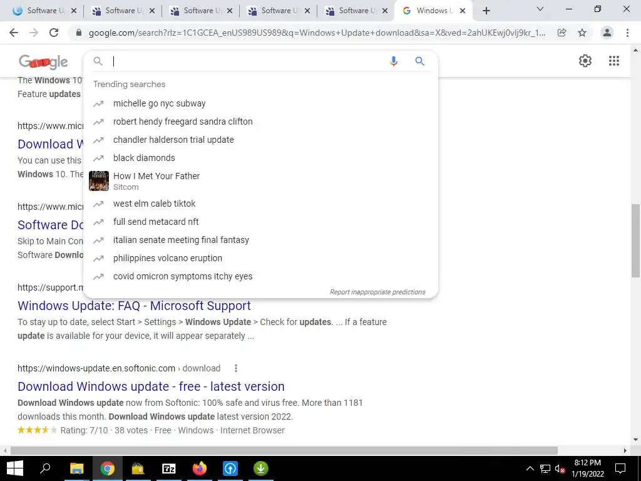Click the blue search magnifier button
Image resolution: width=641 pixels, height=481 pixels.
coord(419,61)
